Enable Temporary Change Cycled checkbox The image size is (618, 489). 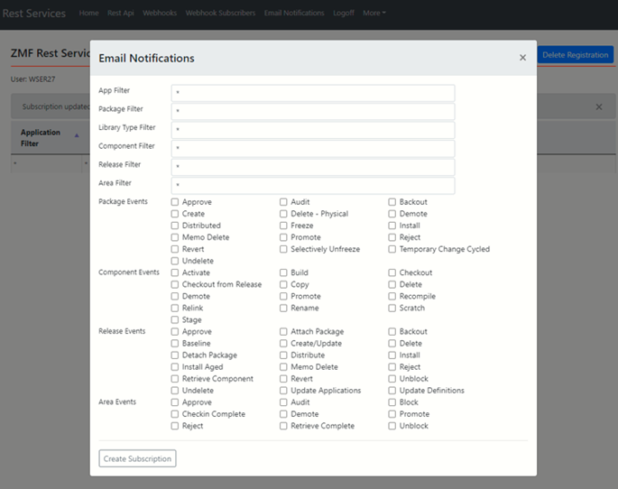pos(392,249)
